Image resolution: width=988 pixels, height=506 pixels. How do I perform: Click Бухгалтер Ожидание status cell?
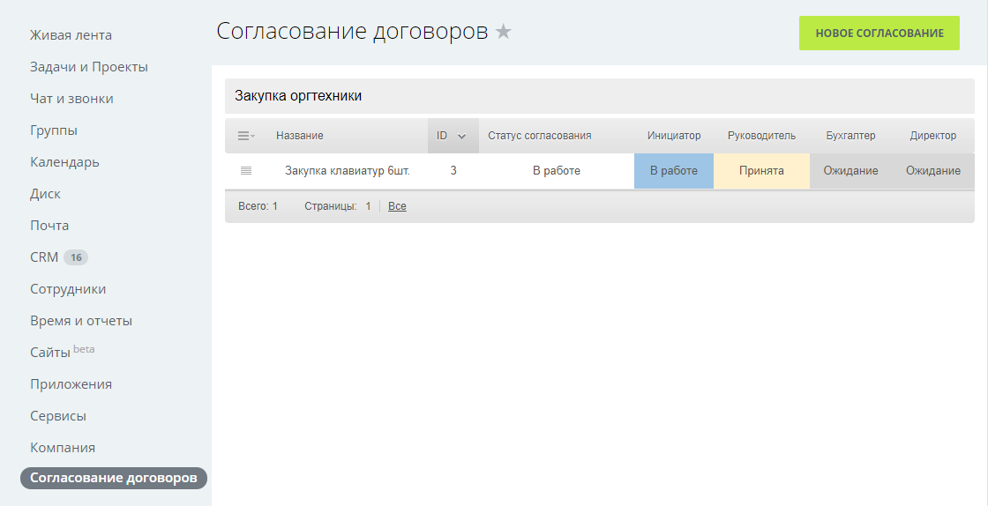tap(850, 171)
